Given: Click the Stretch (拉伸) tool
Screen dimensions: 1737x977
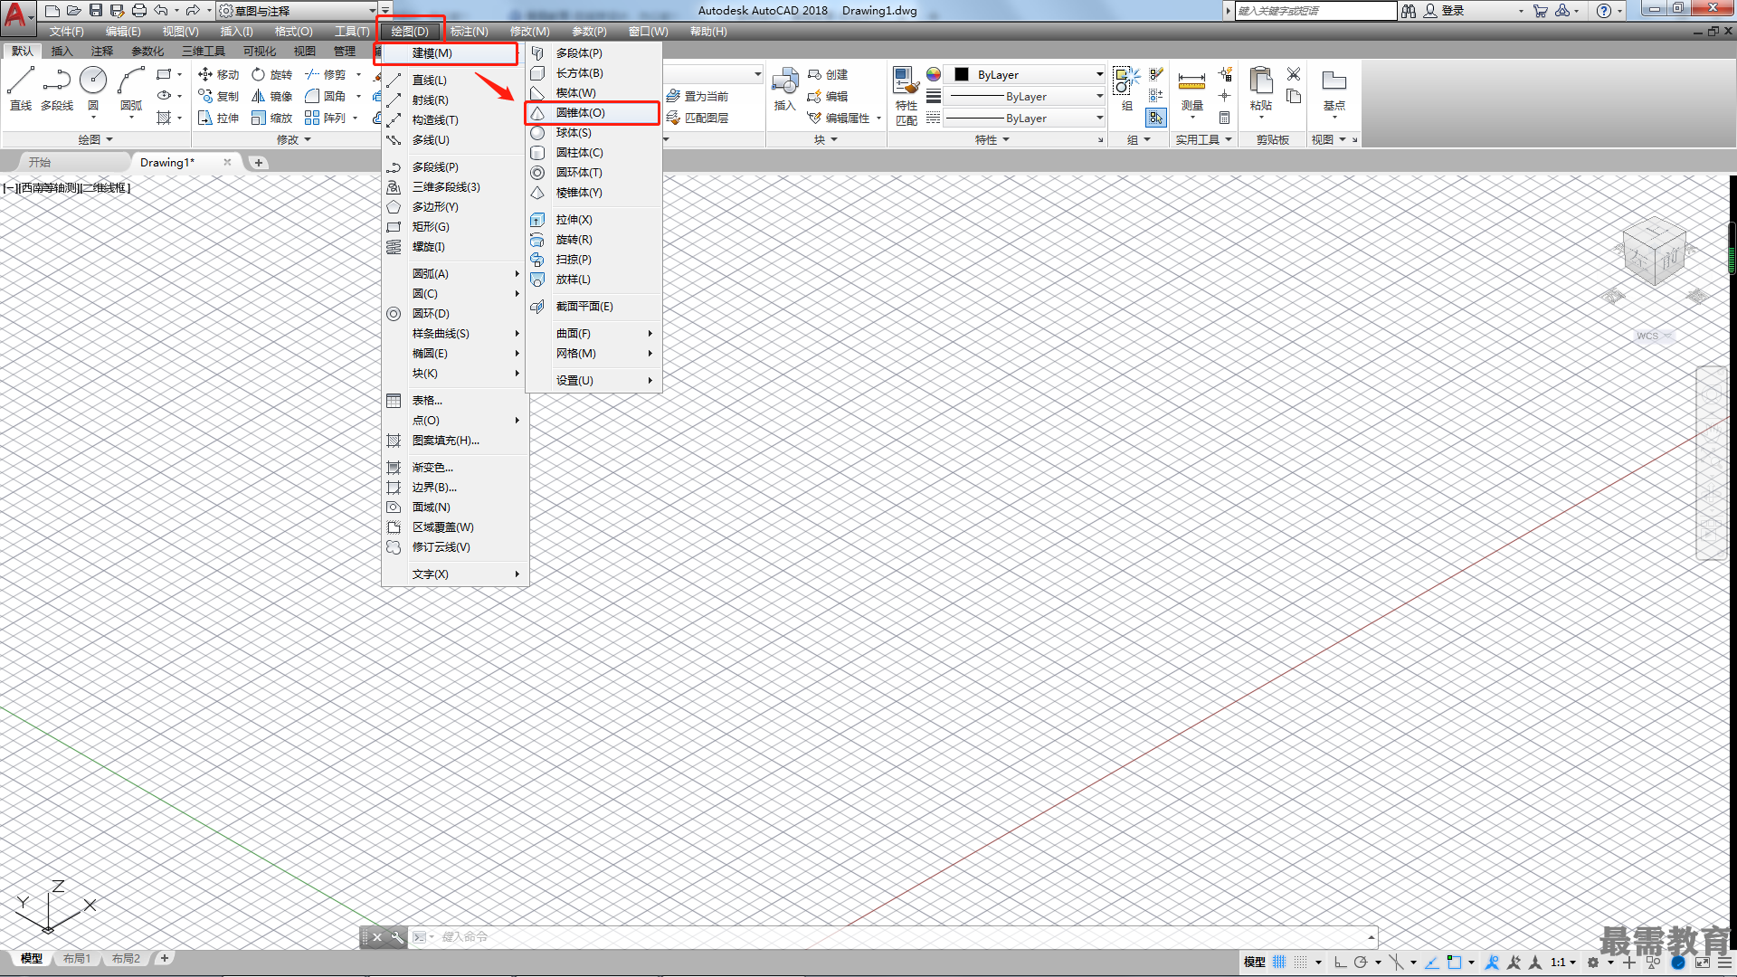Looking at the screenshot, I should [x=219, y=119].
